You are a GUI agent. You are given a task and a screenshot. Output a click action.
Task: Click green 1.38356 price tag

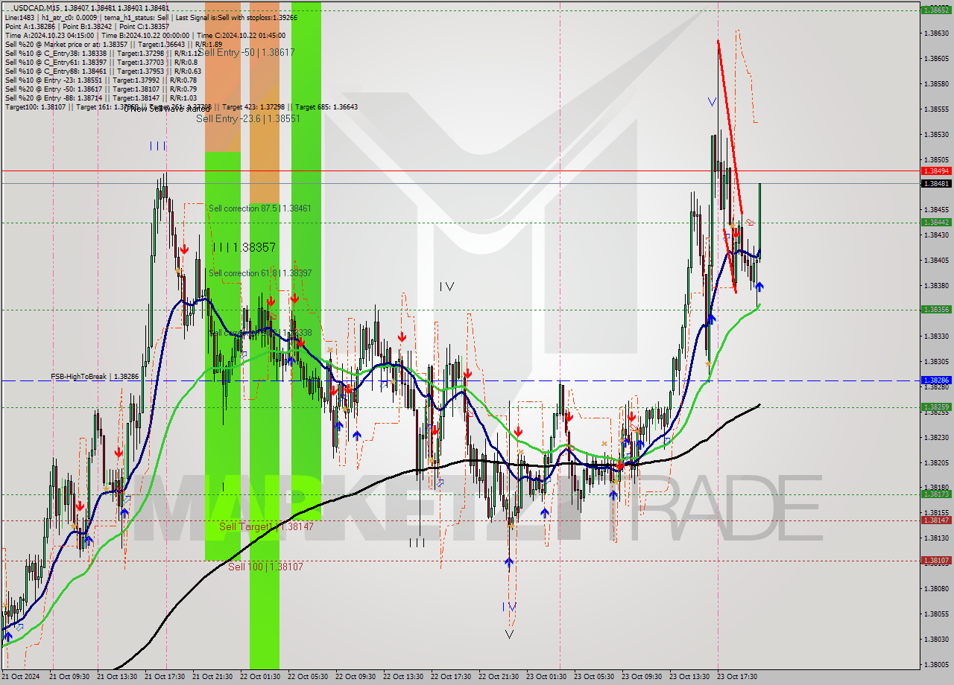935,309
